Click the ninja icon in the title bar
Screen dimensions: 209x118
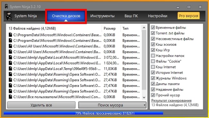coord(6,6)
